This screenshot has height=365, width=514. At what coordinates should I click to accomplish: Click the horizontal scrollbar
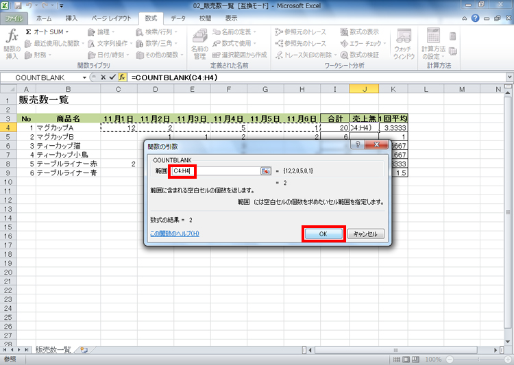point(395,350)
